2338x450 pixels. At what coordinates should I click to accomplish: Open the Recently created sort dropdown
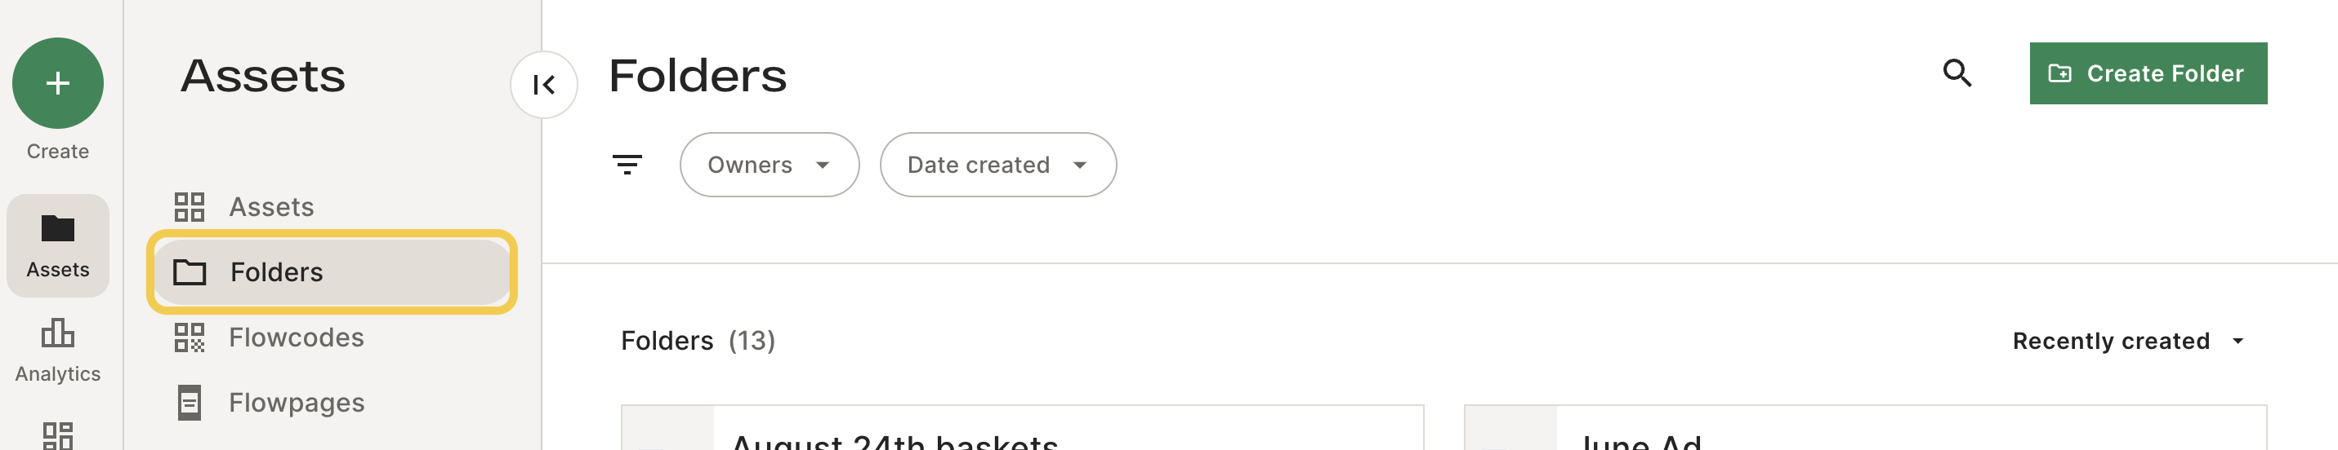(2128, 342)
